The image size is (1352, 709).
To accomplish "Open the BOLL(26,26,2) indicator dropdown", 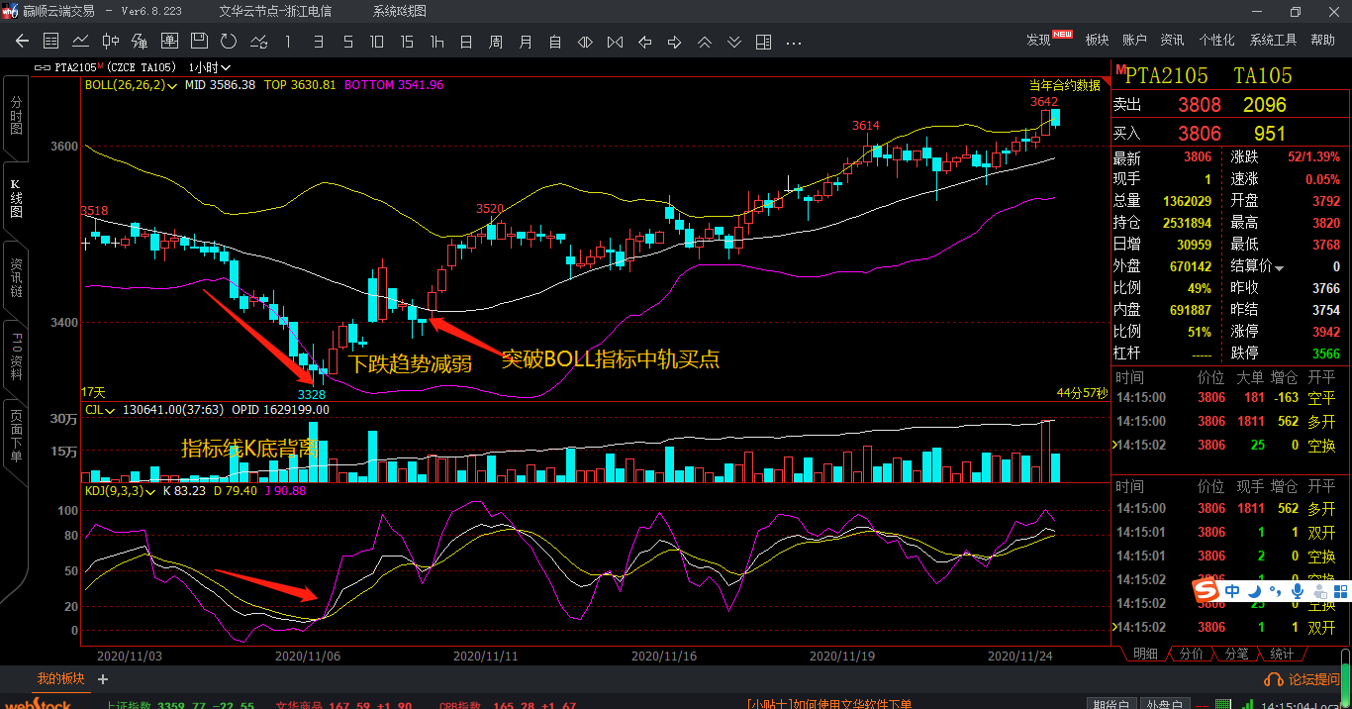I will point(131,85).
